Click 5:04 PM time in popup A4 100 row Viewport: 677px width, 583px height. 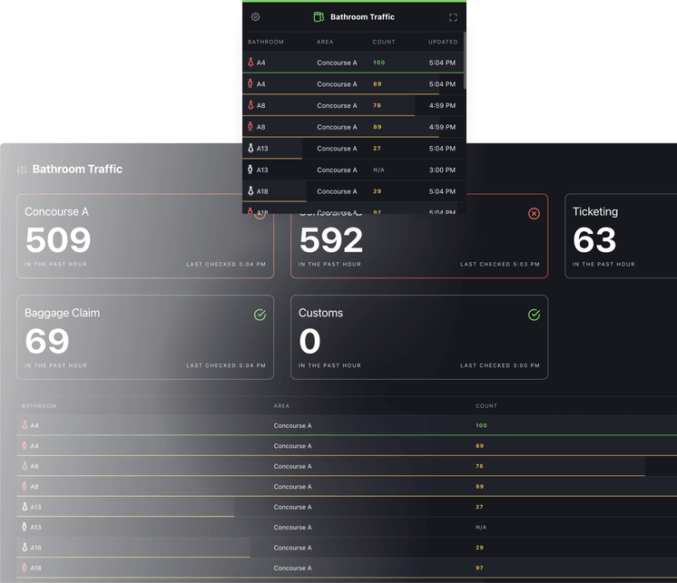pyautogui.click(x=442, y=63)
